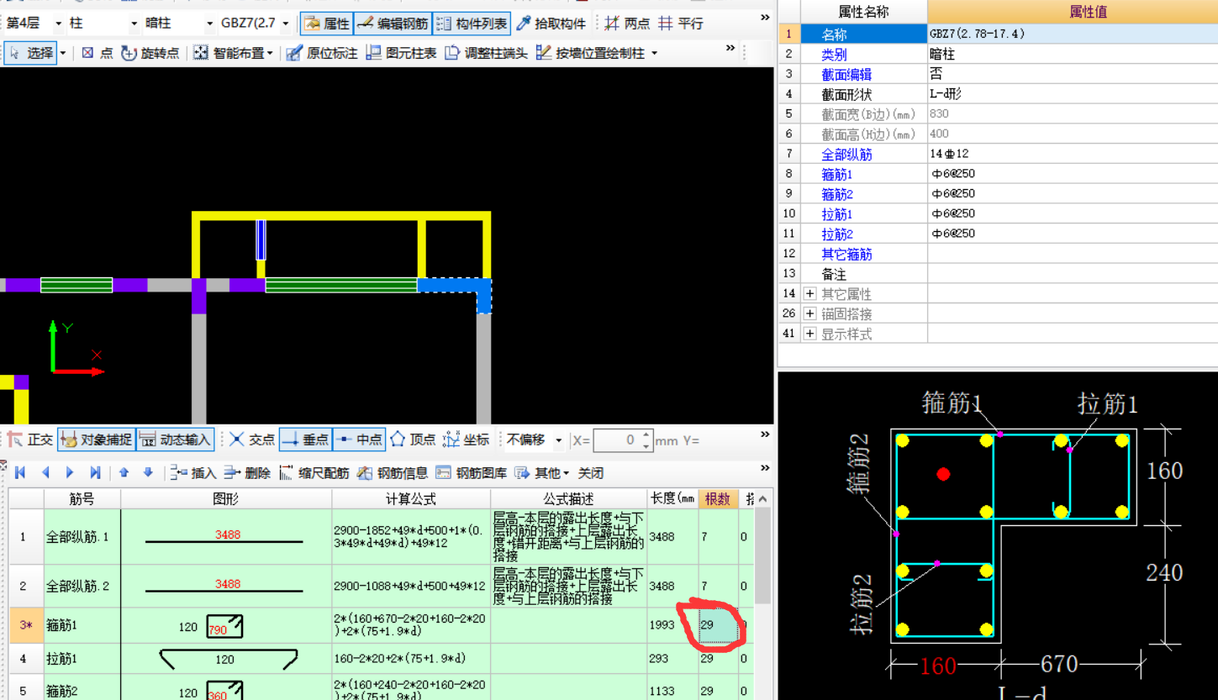The image size is (1218, 700).
Task: Toggle 对象捕捉 object snap
Action: [96, 439]
